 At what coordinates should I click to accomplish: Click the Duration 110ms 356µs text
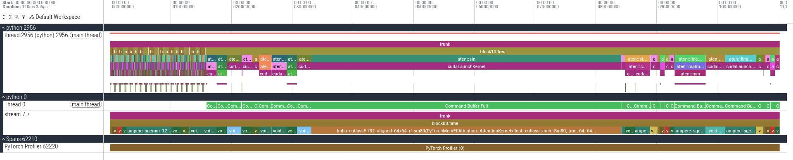click(x=25, y=7)
